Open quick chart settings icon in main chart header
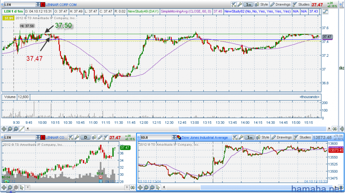 pyautogui.click(x=234, y=4)
